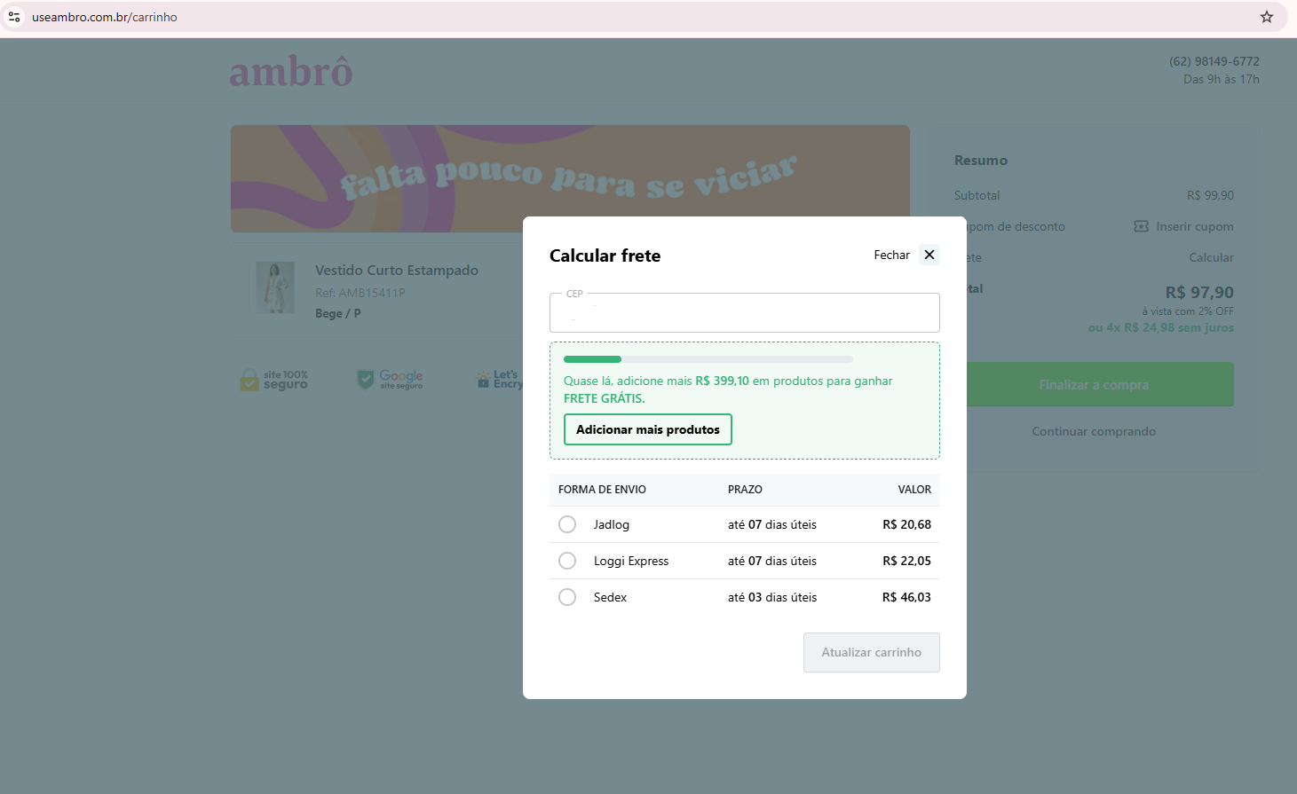
Task: Open Inserir cupom link
Action: 1194,226
